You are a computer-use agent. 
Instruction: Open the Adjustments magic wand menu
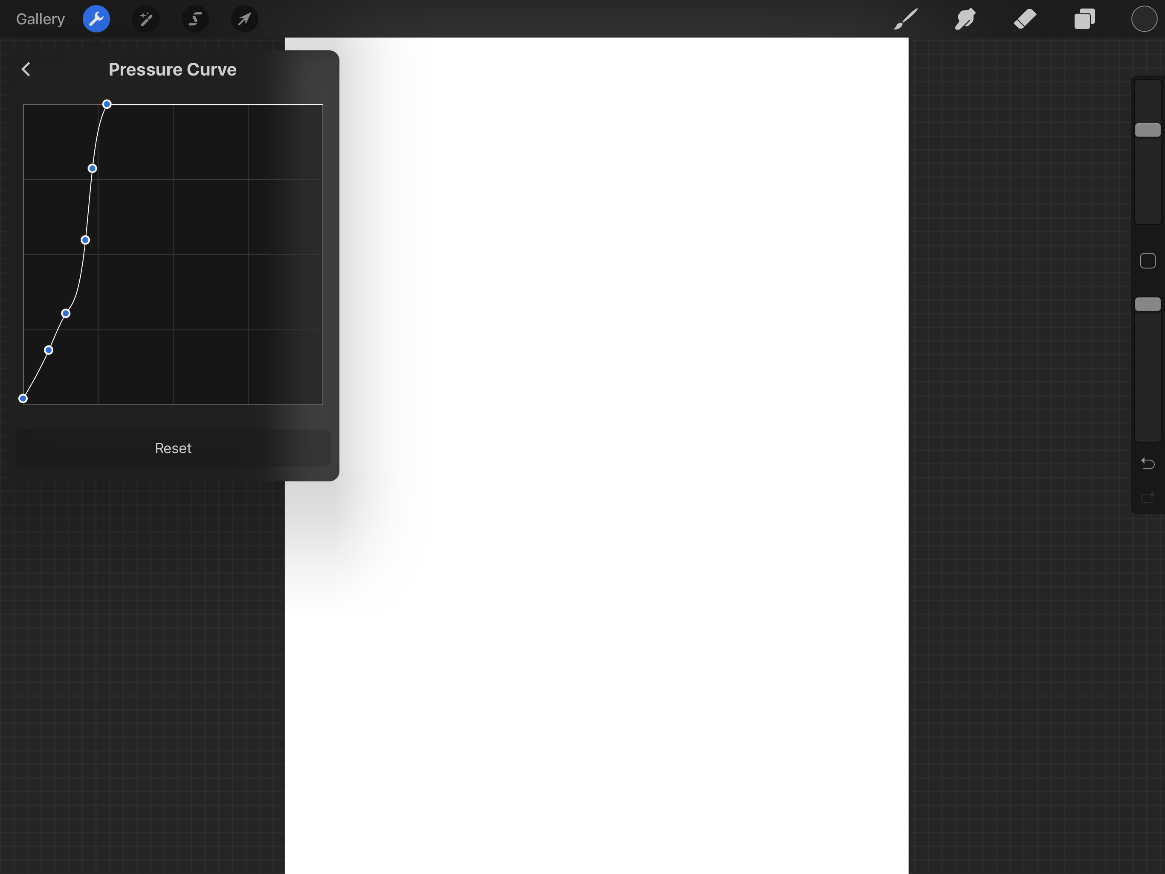click(x=146, y=19)
